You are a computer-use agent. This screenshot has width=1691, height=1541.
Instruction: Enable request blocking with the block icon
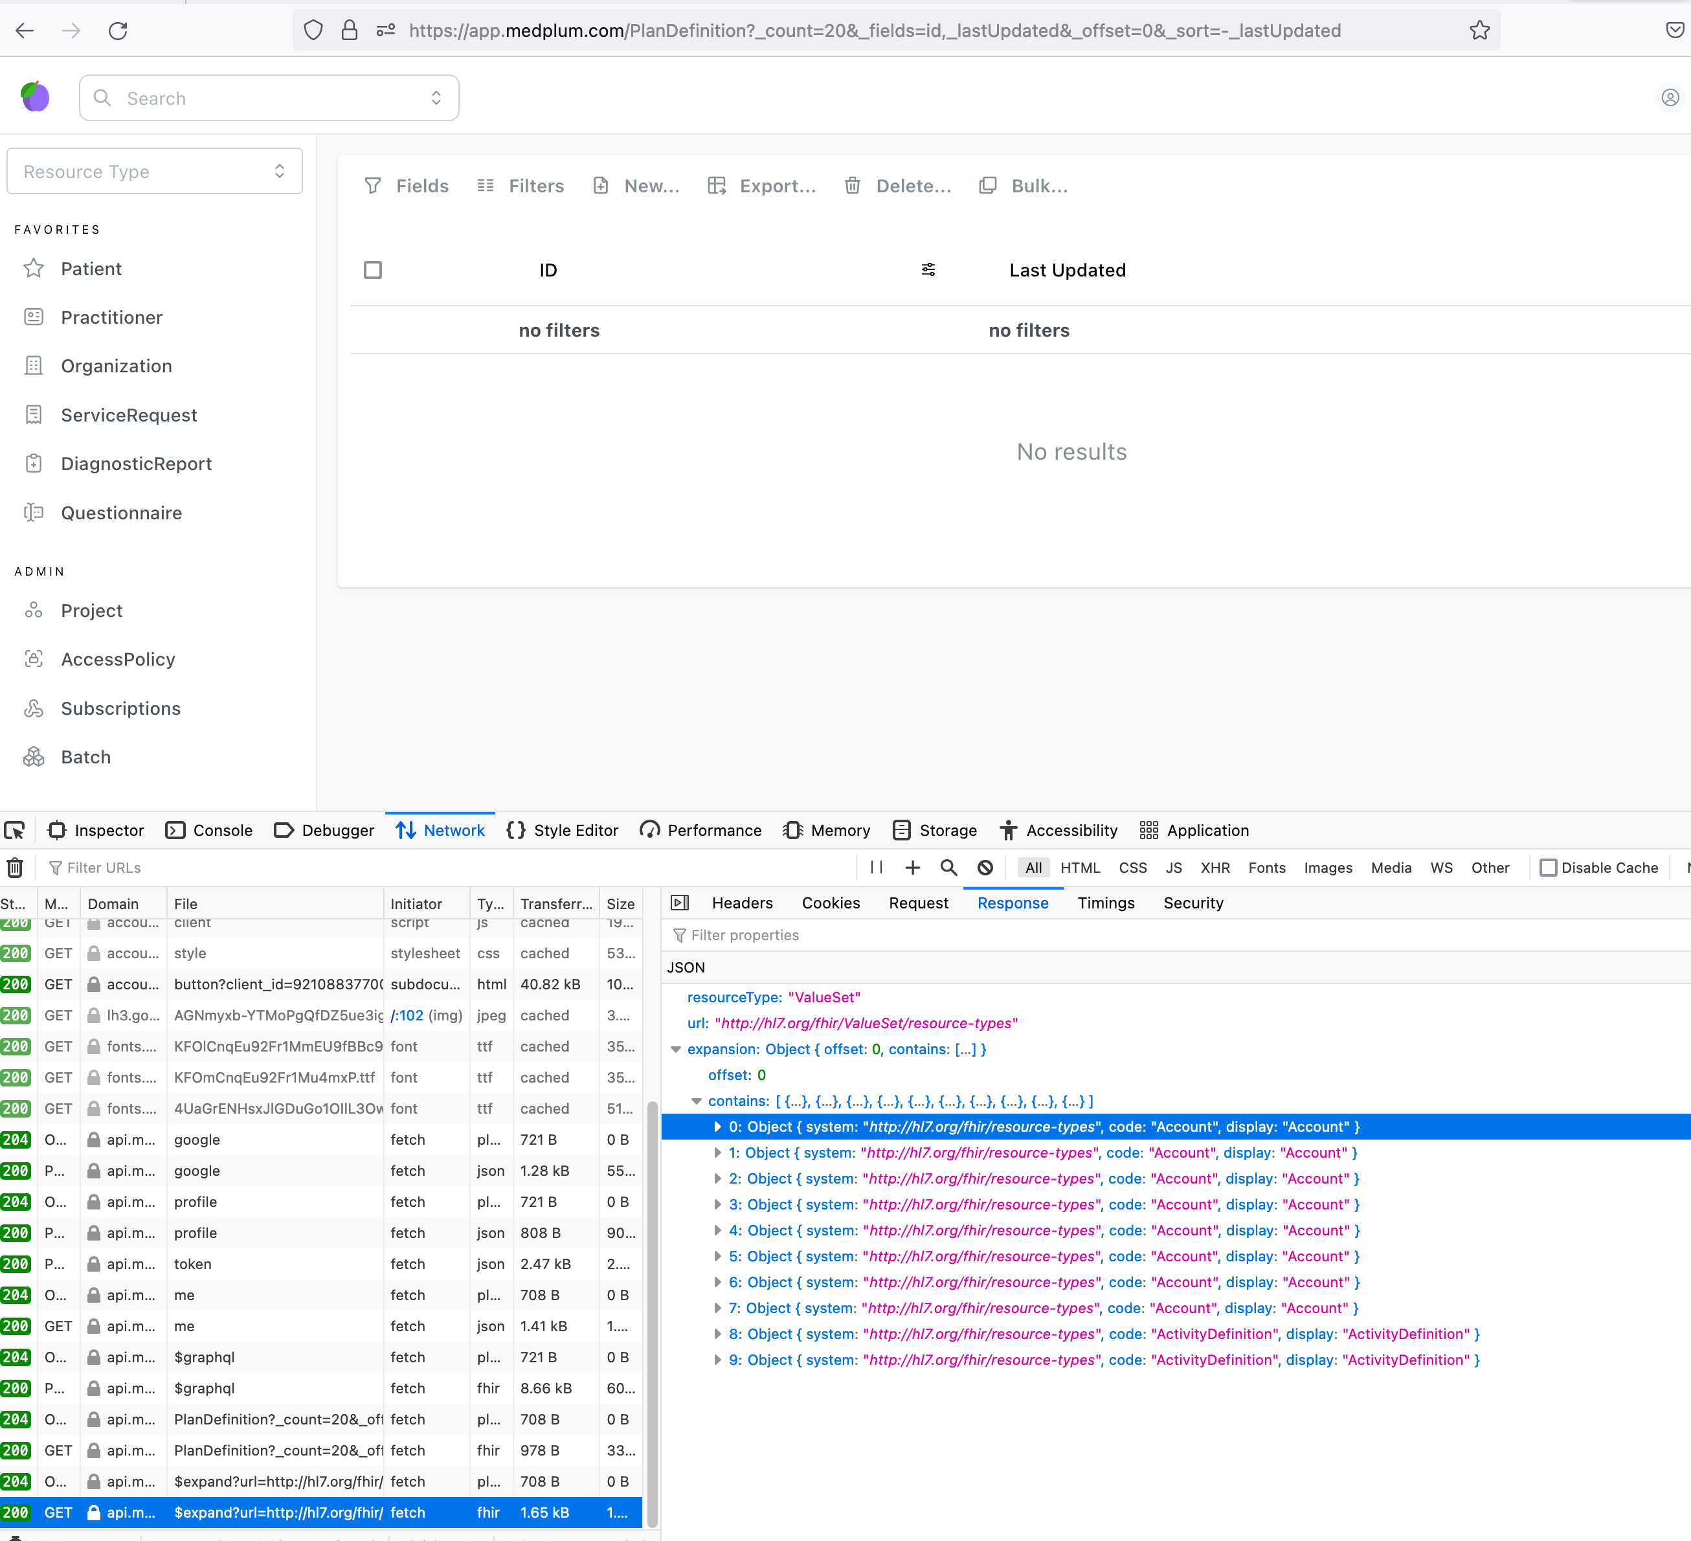985,868
